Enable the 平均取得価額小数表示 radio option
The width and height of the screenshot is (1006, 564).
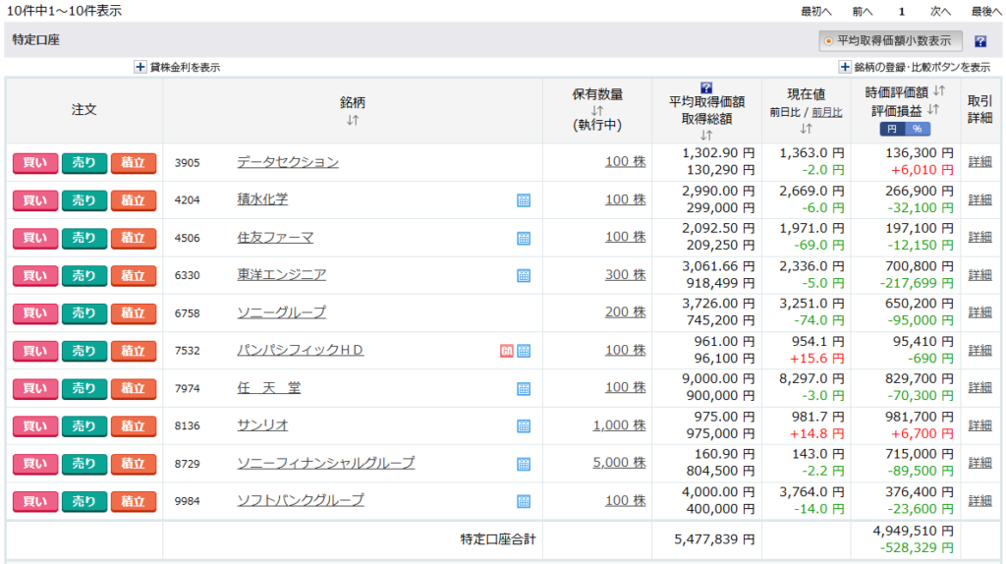[828, 41]
